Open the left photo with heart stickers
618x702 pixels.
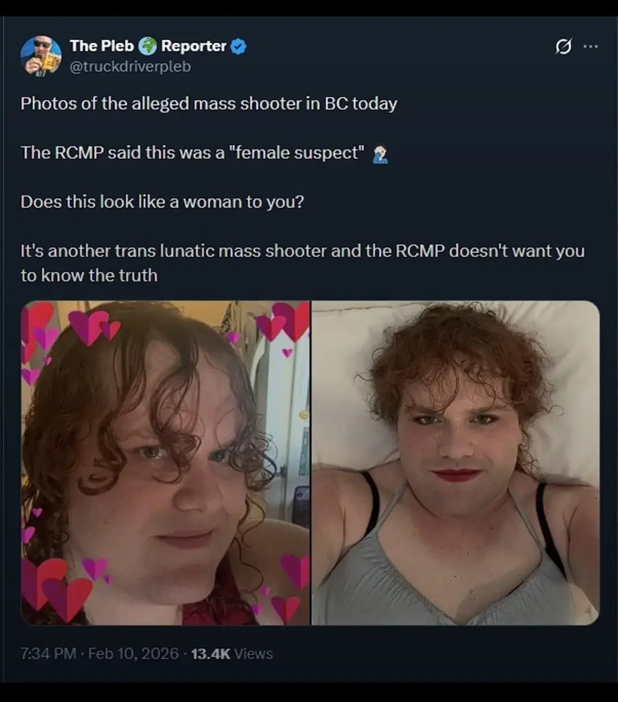[x=165, y=463]
